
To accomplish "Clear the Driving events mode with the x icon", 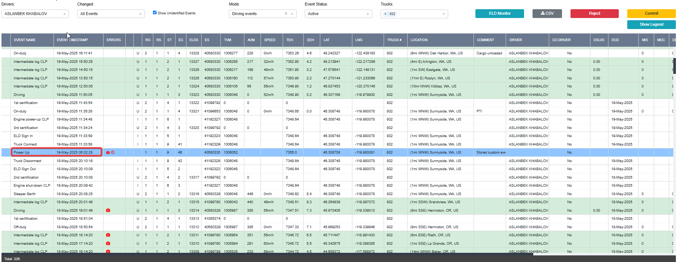I will 286,14.
